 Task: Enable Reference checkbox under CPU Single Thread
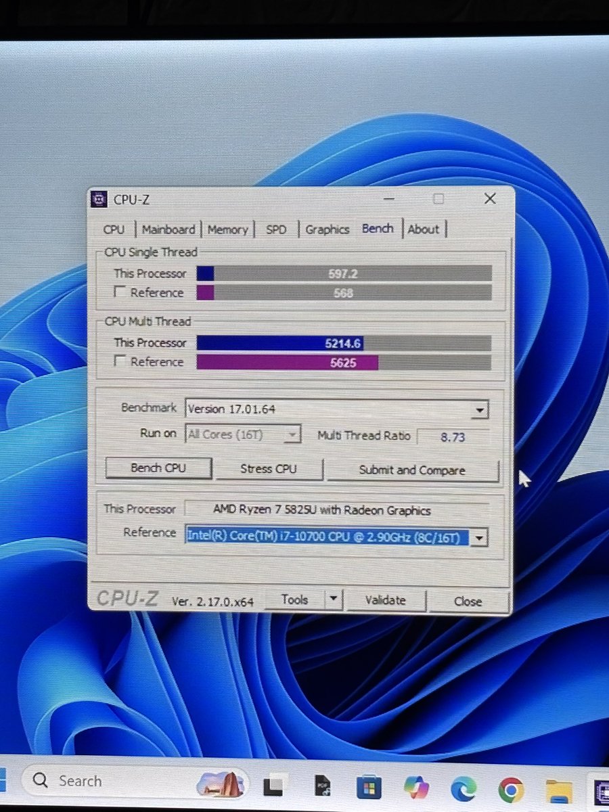[x=120, y=292]
